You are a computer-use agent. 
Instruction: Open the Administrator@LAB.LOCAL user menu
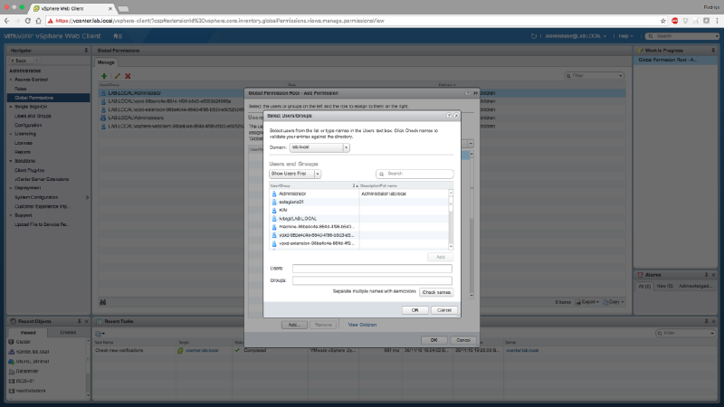576,36
